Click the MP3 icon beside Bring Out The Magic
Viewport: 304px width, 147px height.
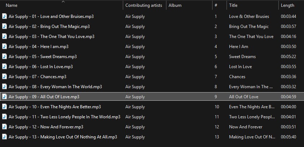tap(4, 26)
